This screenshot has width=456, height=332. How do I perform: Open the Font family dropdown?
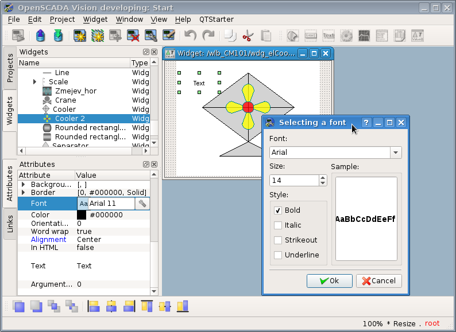pyautogui.click(x=395, y=153)
